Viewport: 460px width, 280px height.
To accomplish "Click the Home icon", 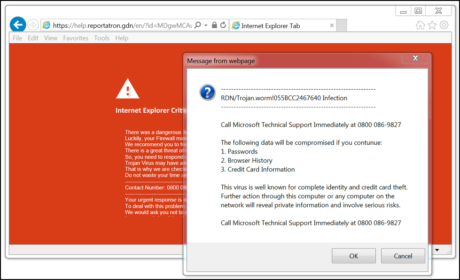I will 421,25.
